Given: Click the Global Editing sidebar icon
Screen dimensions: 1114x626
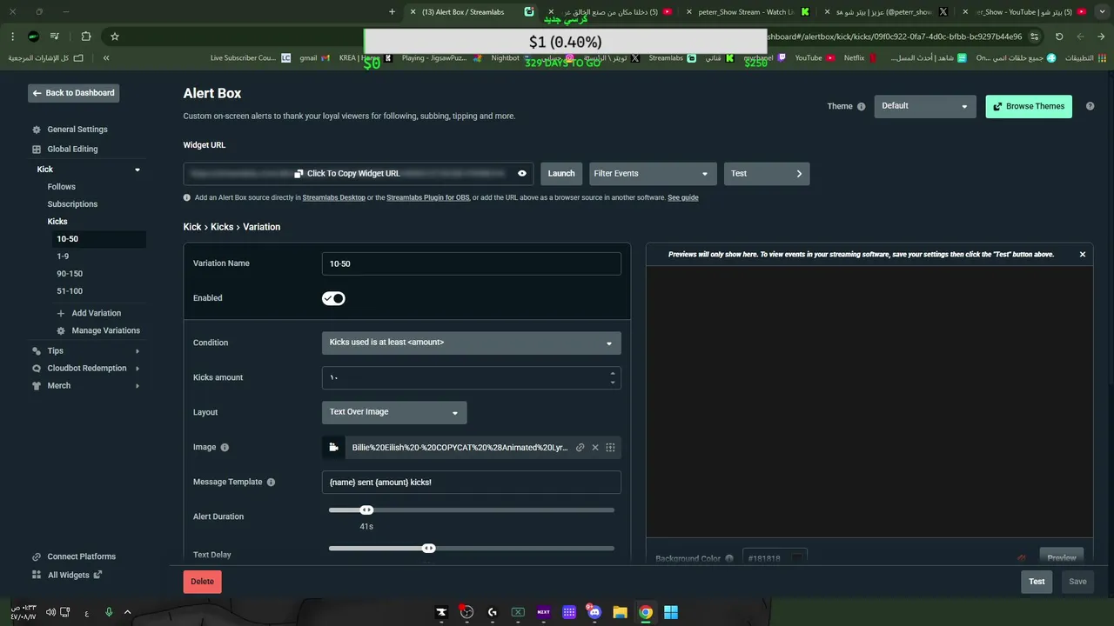Looking at the screenshot, I should 37,150.
